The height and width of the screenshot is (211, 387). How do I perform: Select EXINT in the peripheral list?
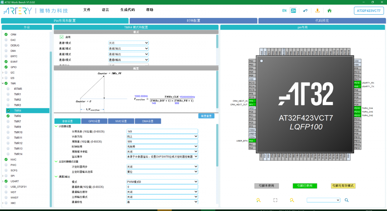(x=14, y=62)
